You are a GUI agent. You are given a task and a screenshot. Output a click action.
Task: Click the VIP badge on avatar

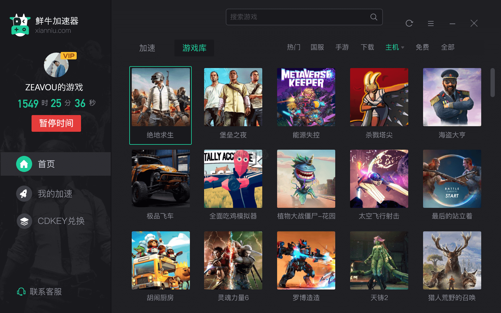69,56
